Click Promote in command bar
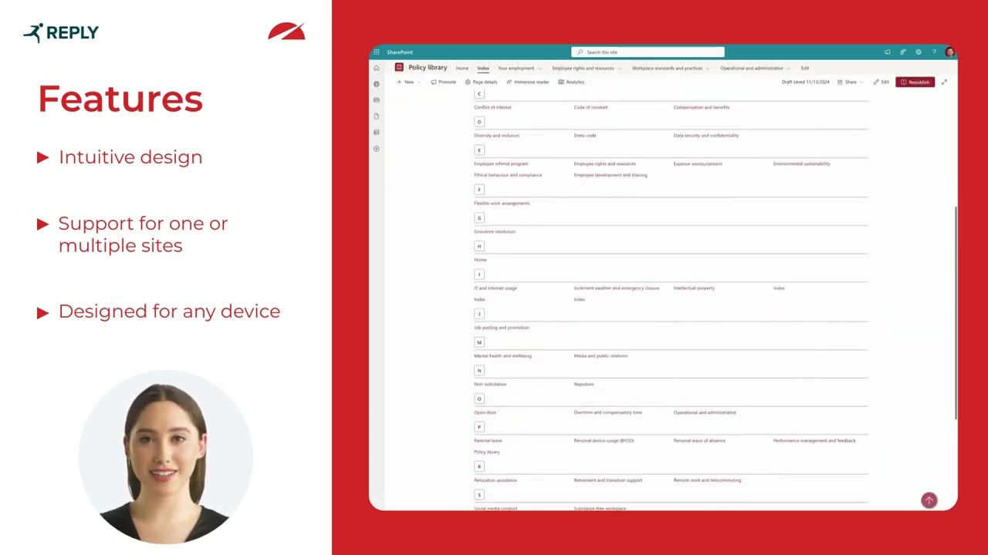988x555 pixels. 443,82
